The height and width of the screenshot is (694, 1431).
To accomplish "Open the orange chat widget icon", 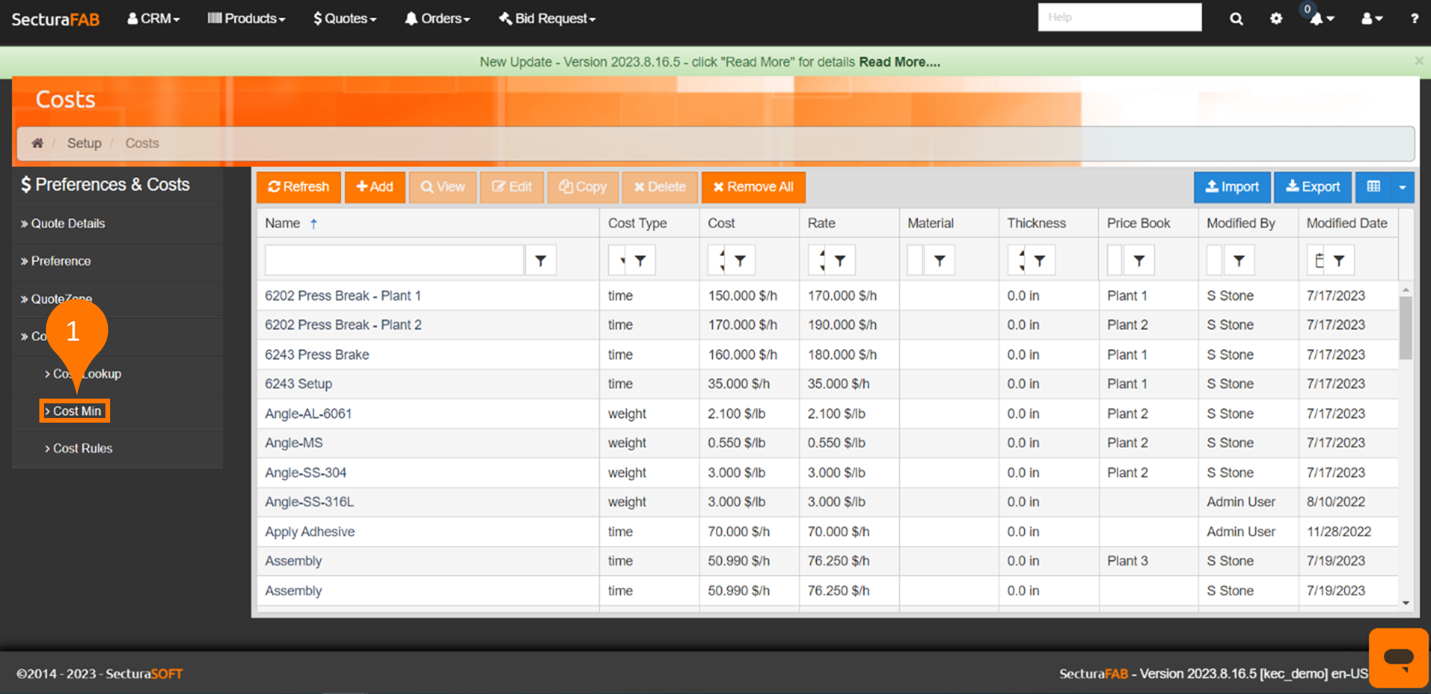I will click(x=1398, y=657).
